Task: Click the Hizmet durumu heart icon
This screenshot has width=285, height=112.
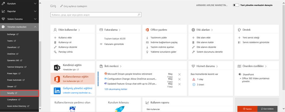Action: [x=193, y=66]
